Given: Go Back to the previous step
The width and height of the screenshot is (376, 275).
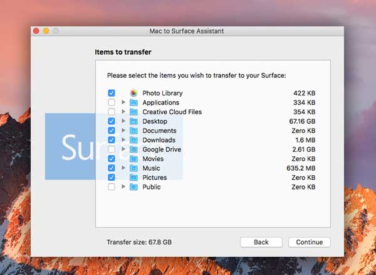Looking at the screenshot, I should click(261, 242).
